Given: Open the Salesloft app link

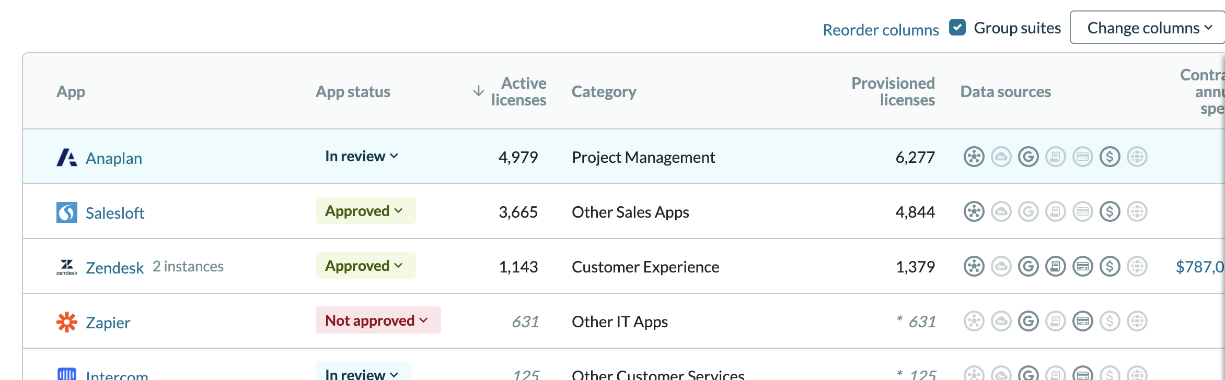Looking at the screenshot, I should (115, 213).
